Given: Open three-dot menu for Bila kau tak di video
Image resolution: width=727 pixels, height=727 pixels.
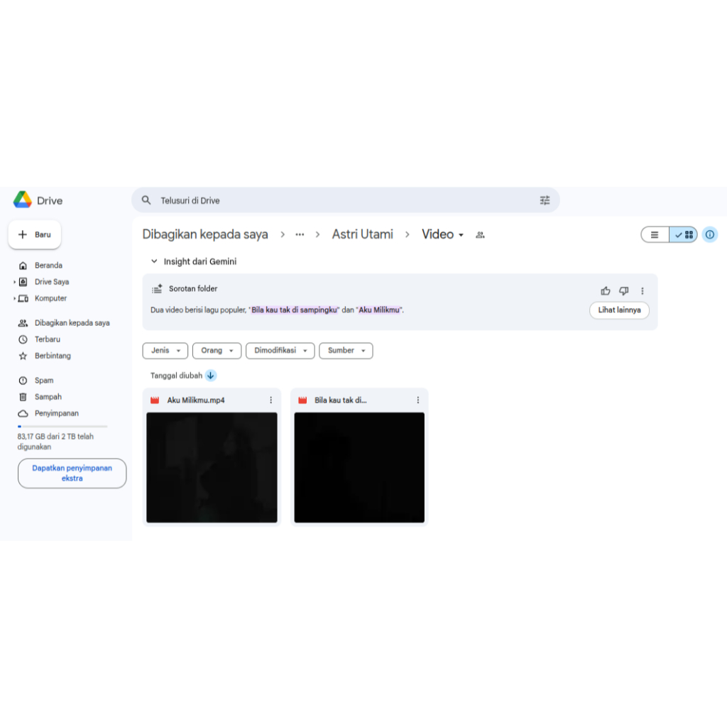Looking at the screenshot, I should [x=418, y=400].
